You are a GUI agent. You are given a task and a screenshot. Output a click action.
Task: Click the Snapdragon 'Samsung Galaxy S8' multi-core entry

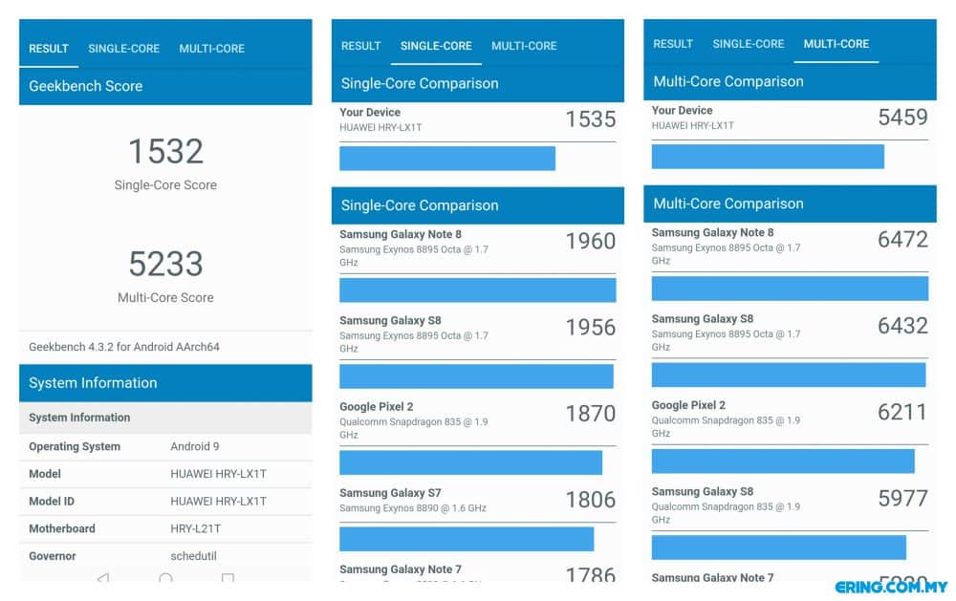pyautogui.click(x=703, y=491)
